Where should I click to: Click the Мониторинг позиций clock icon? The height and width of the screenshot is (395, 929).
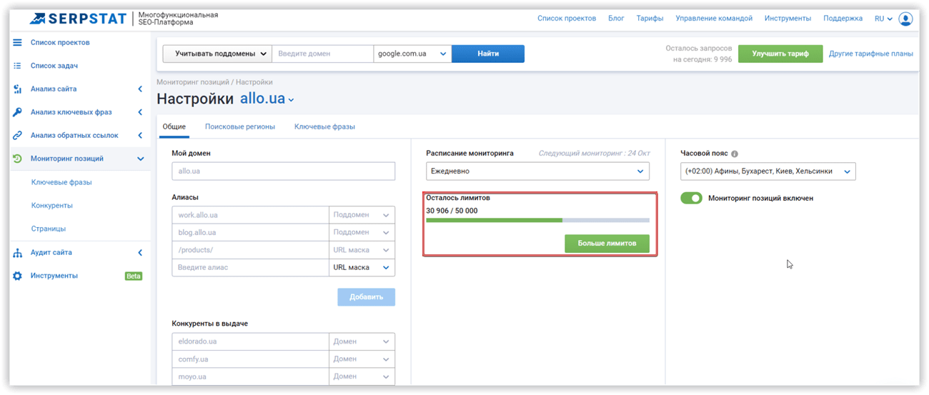pyautogui.click(x=18, y=159)
